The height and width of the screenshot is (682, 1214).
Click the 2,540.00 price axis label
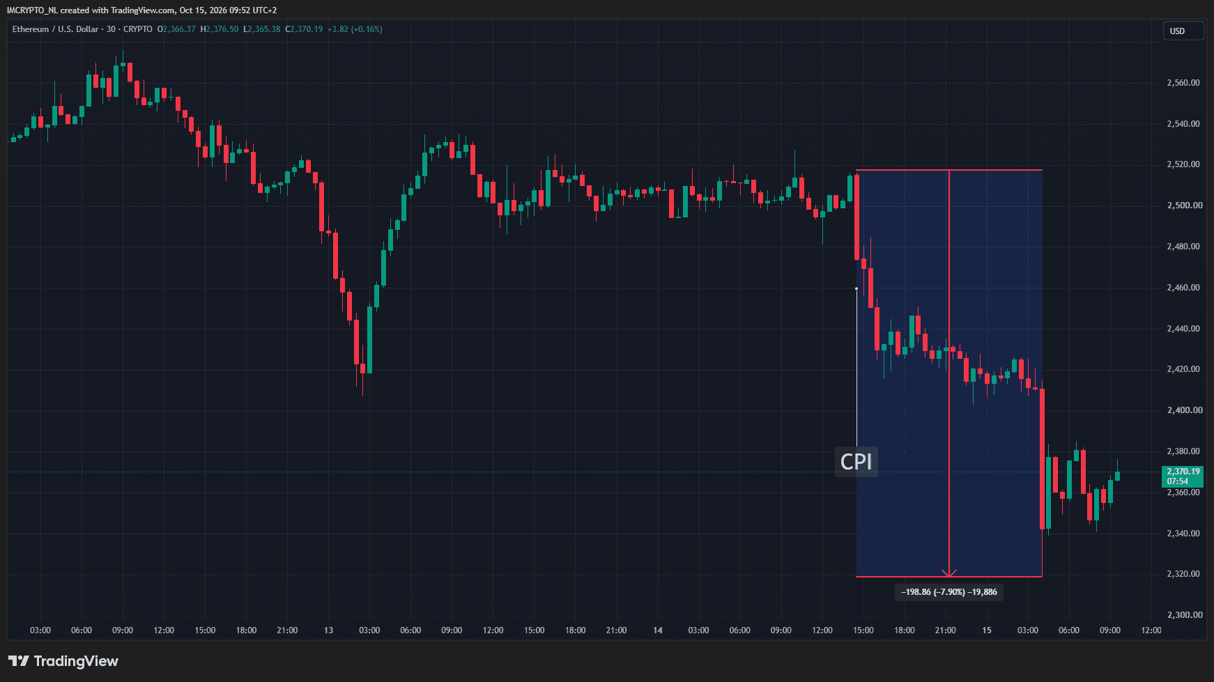coord(1183,124)
